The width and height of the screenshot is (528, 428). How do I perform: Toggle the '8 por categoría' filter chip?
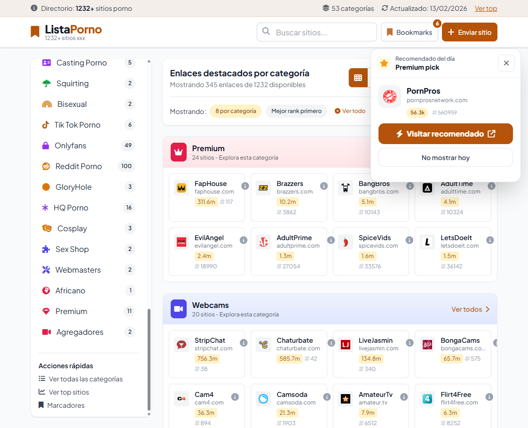[x=236, y=111]
